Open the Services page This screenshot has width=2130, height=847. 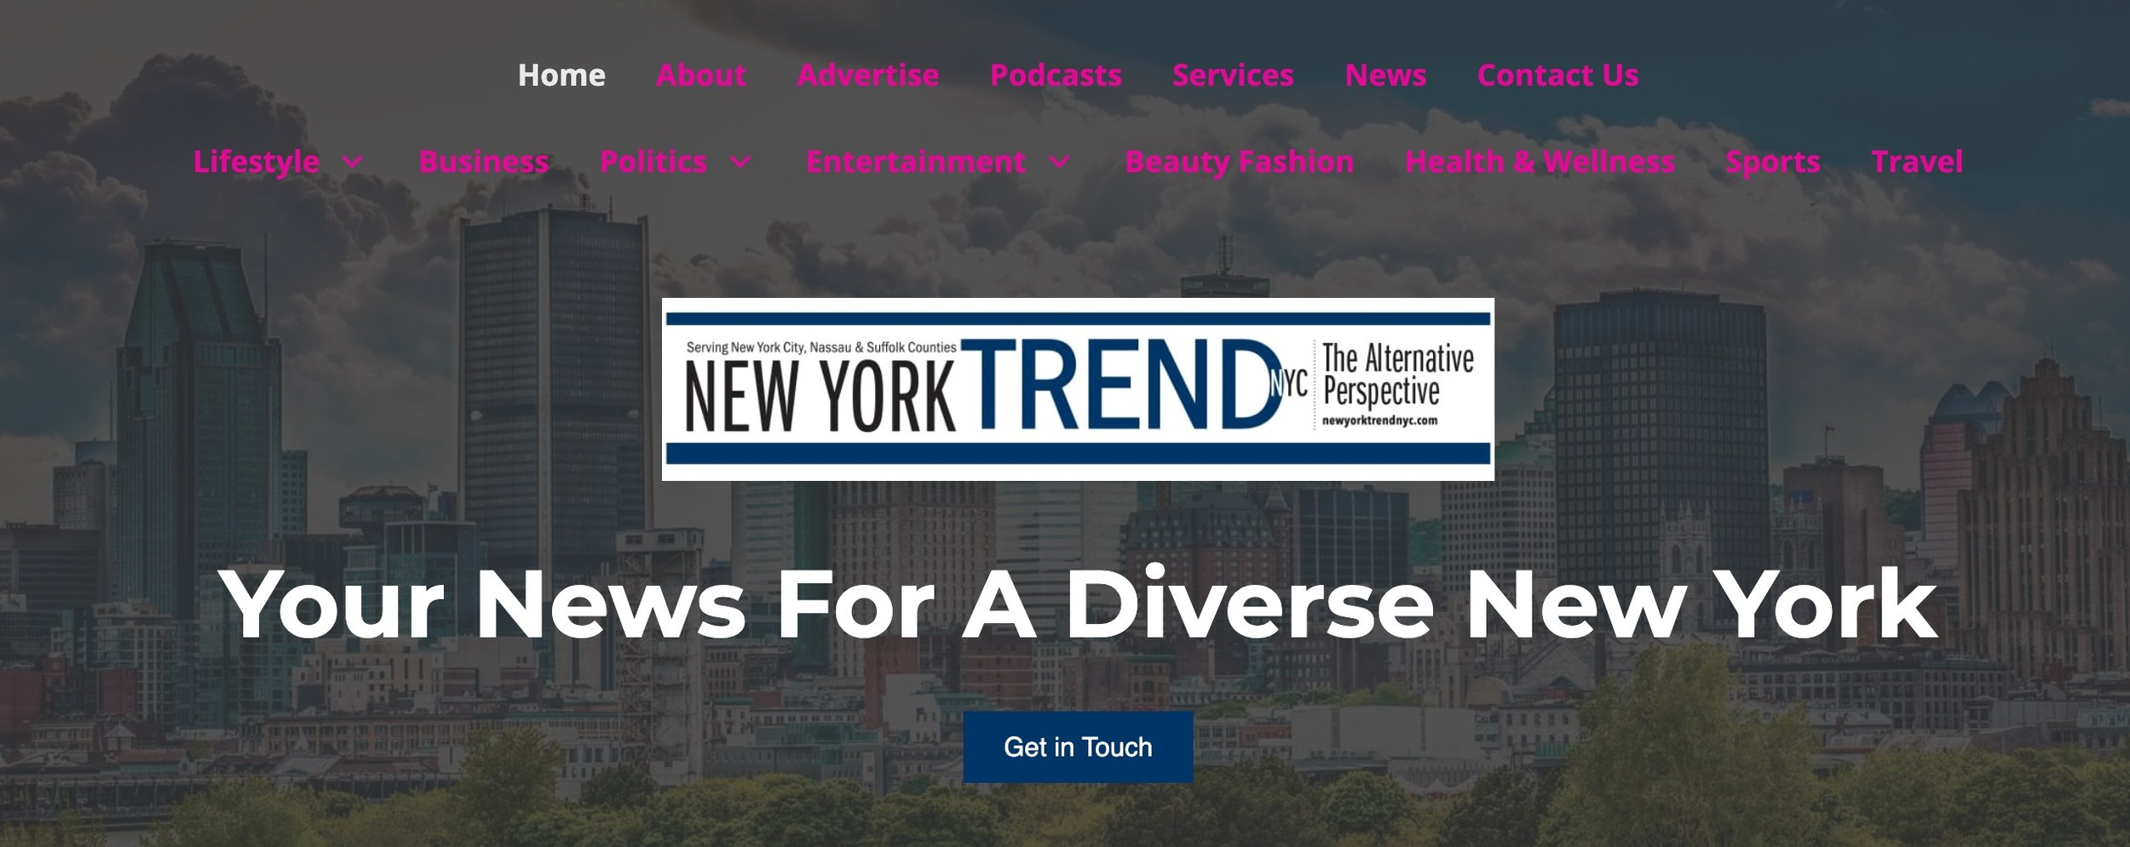1233,75
